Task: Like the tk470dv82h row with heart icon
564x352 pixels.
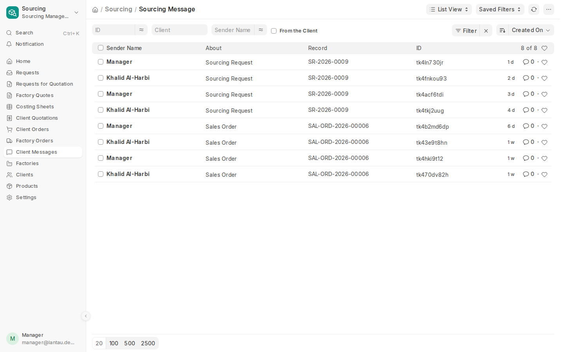Action: pos(544,174)
